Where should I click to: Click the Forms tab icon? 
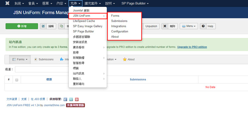tap(14, 59)
